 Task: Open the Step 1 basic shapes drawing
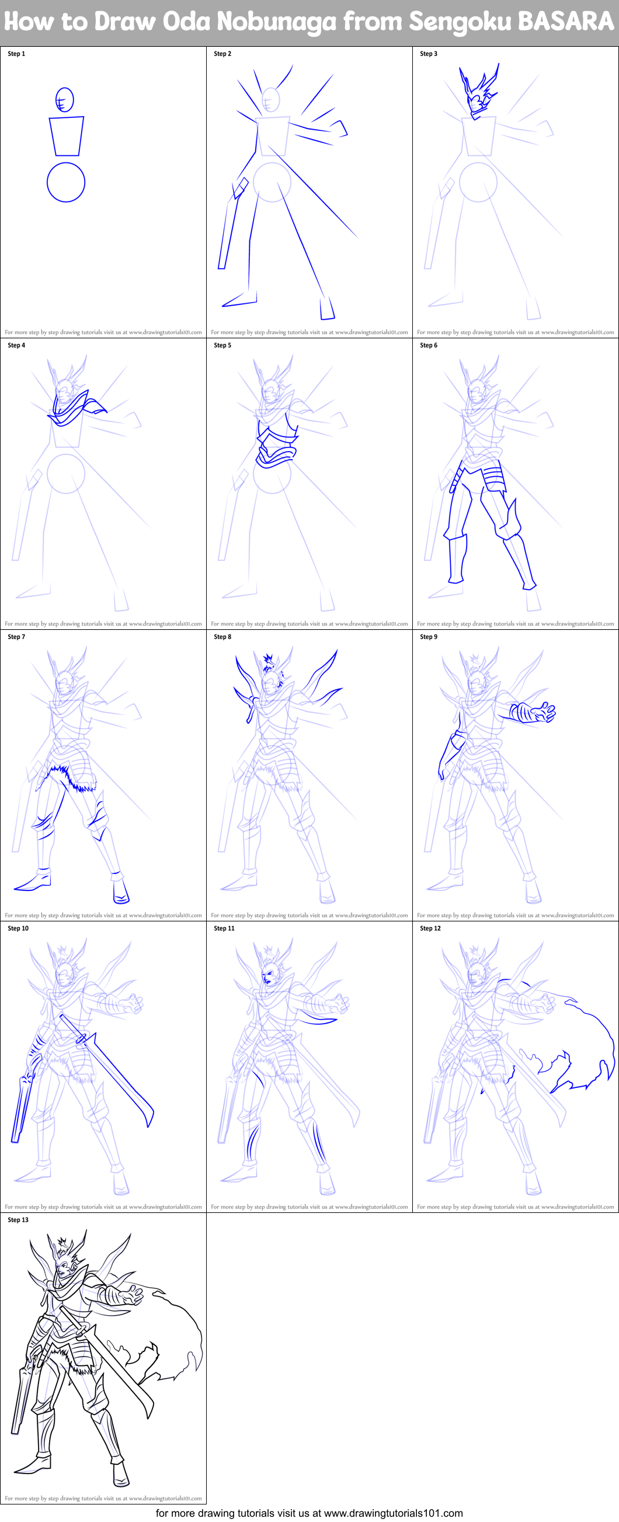pyautogui.click(x=103, y=192)
